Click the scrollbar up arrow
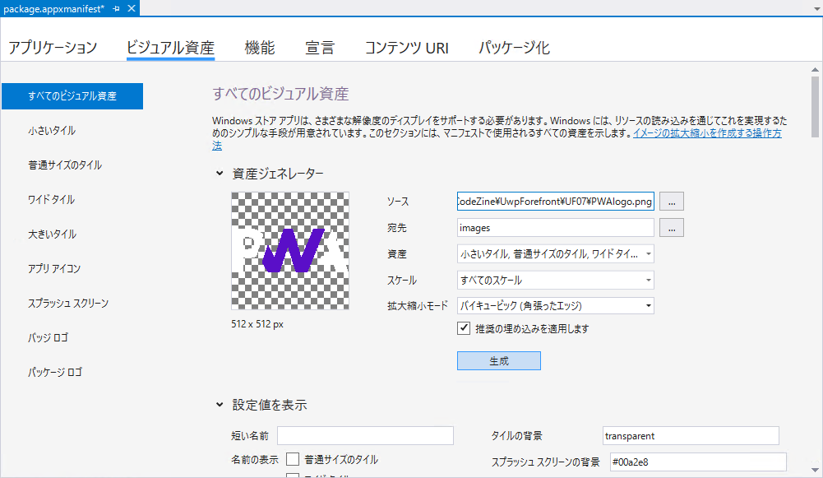This screenshot has width=823, height=478. pyautogui.click(x=815, y=69)
